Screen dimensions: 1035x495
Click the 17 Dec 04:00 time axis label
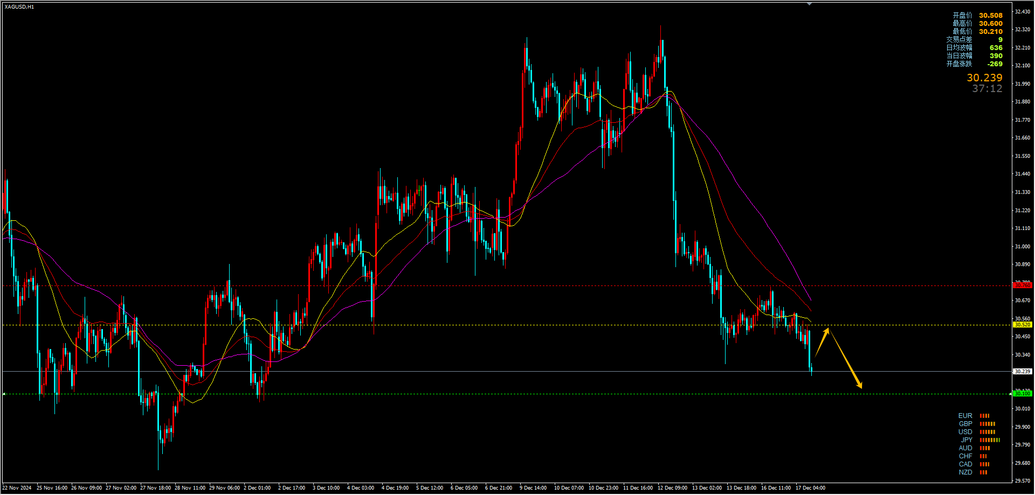810,488
